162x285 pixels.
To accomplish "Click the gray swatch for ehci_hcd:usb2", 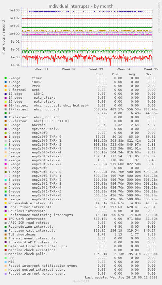I will 6,109.
